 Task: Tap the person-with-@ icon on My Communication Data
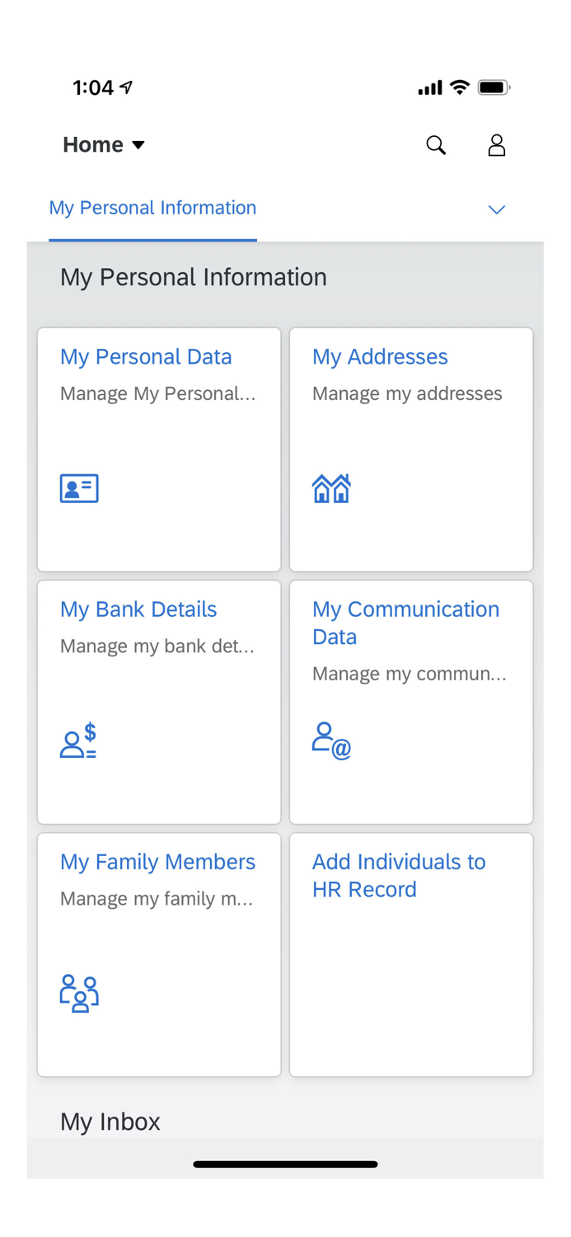tap(331, 741)
